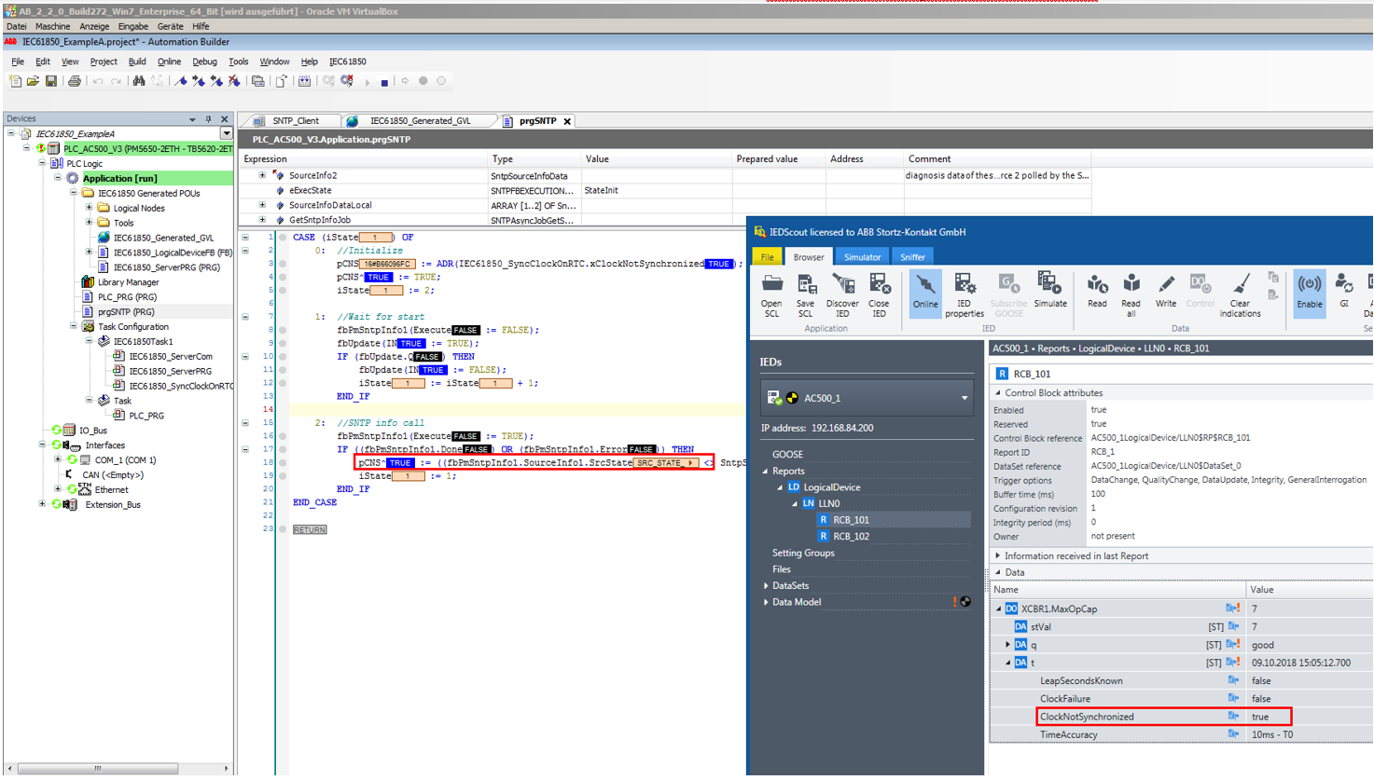Click the RETURN button in code editor

pyautogui.click(x=310, y=530)
